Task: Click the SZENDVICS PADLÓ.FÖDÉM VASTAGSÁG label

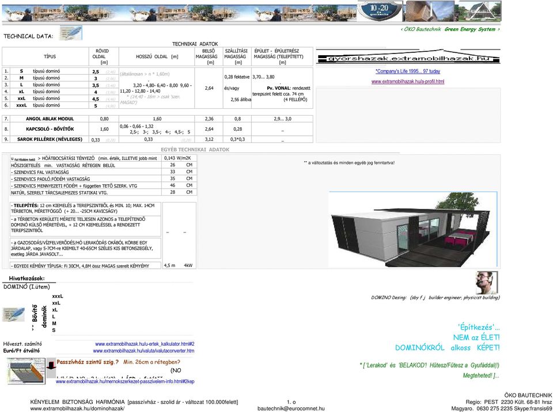Action: (51, 179)
